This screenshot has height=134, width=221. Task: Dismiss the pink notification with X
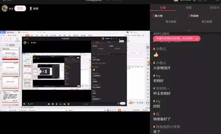197,39
